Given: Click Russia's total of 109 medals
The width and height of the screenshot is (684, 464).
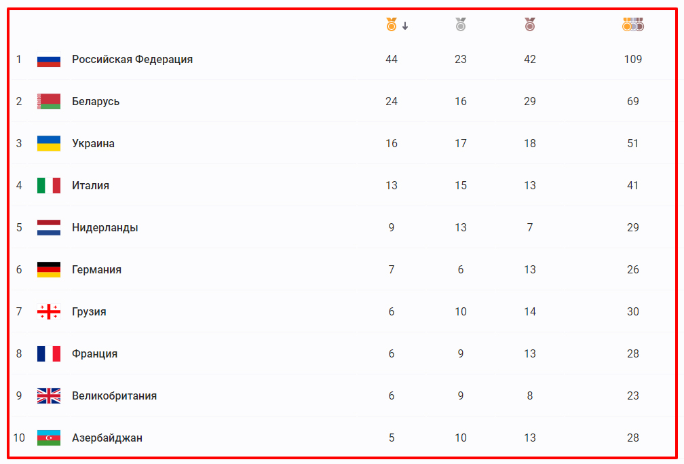Looking at the screenshot, I should 633,59.
